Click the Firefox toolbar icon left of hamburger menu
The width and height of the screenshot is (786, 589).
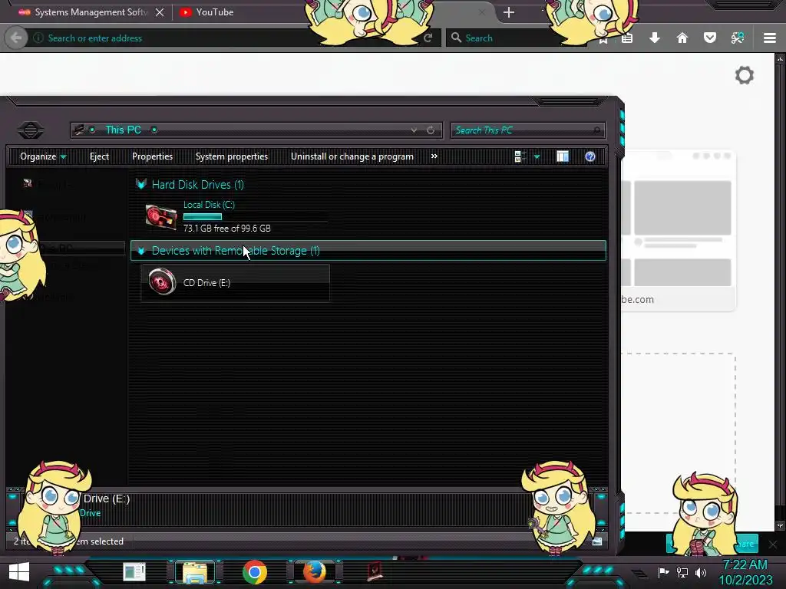point(738,38)
